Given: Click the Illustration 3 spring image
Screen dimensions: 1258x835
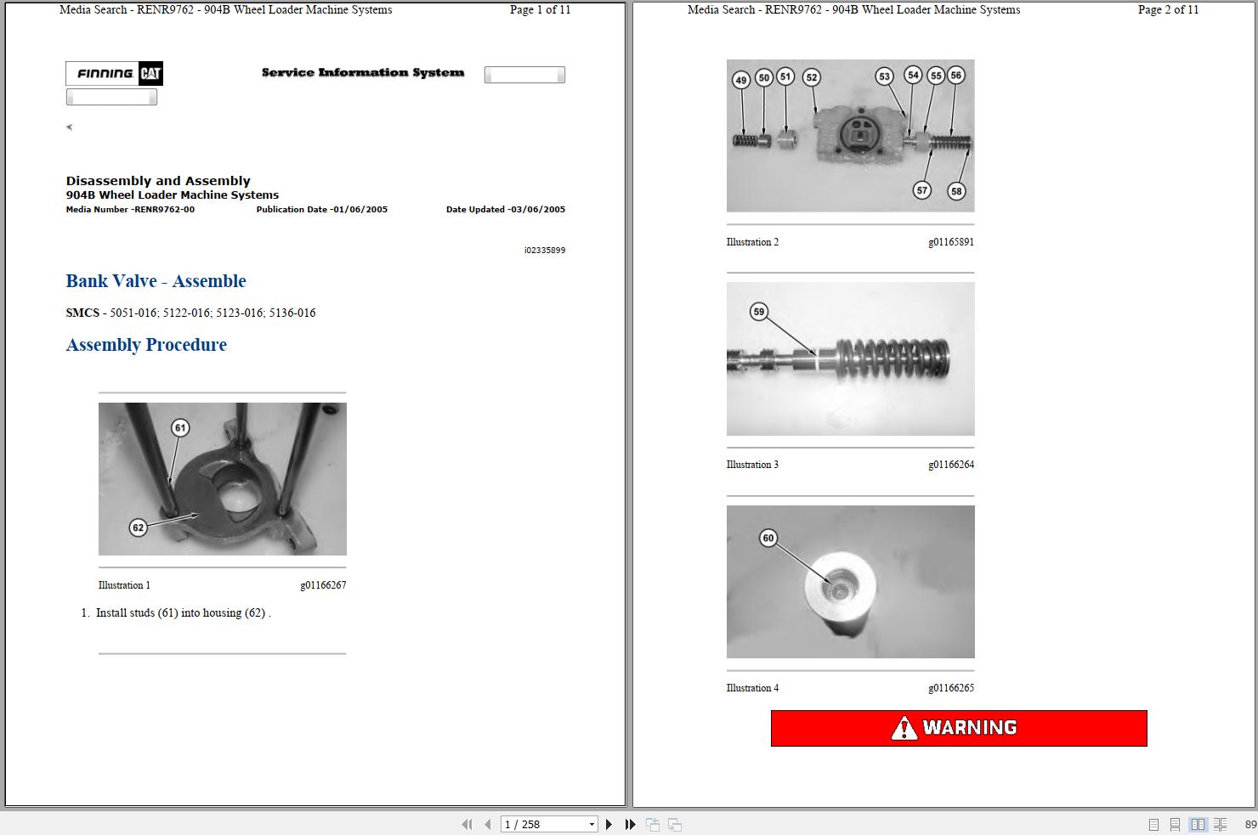Looking at the screenshot, I should tap(851, 359).
